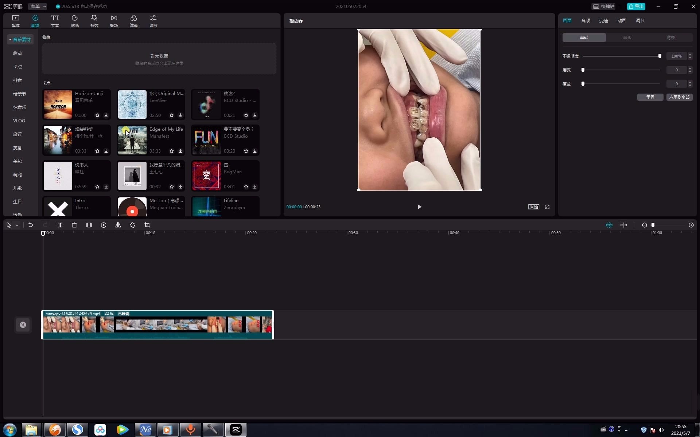700x437 pixels.
Task: Switch to the 变速 speed tab
Action: click(603, 21)
